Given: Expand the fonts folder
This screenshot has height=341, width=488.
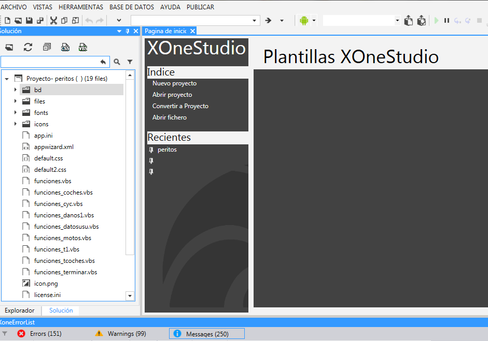Looking at the screenshot, I should [x=15, y=112].
